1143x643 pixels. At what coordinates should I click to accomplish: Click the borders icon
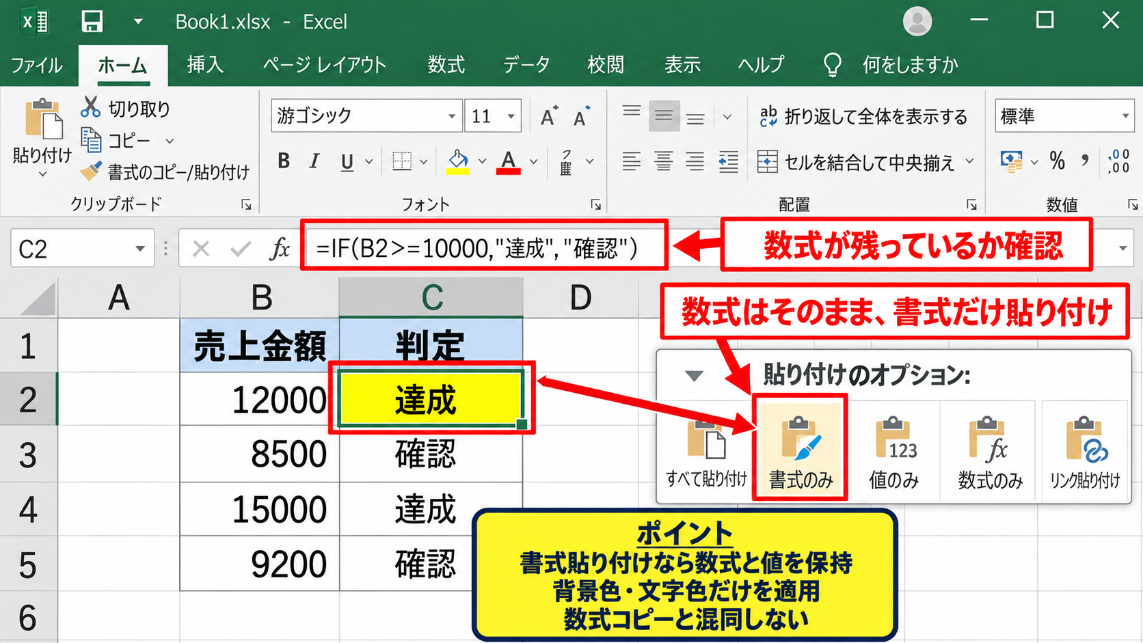coord(402,161)
